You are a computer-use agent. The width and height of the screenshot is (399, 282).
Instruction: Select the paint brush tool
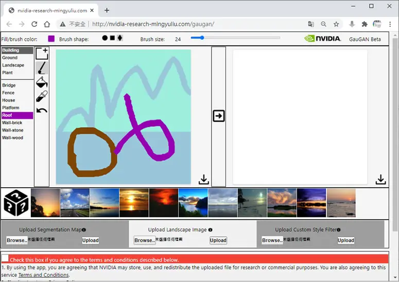pyautogui.click(x=42, y=68)
